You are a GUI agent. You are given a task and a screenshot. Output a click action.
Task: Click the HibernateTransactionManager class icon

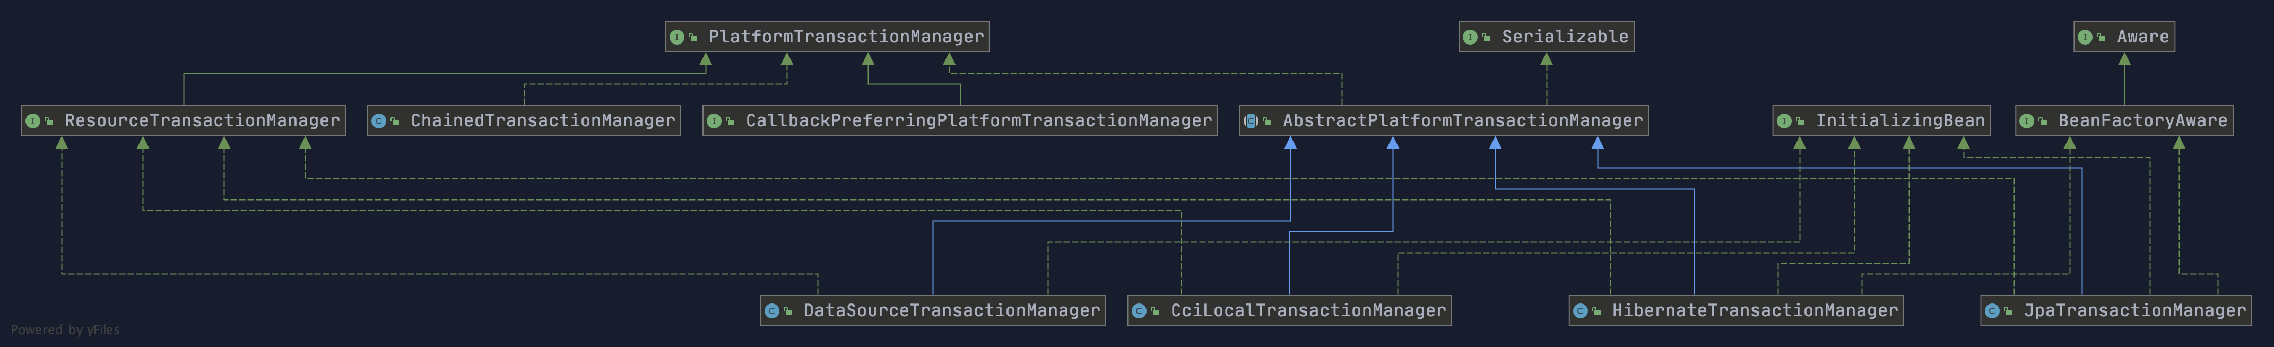point(1580,311)
